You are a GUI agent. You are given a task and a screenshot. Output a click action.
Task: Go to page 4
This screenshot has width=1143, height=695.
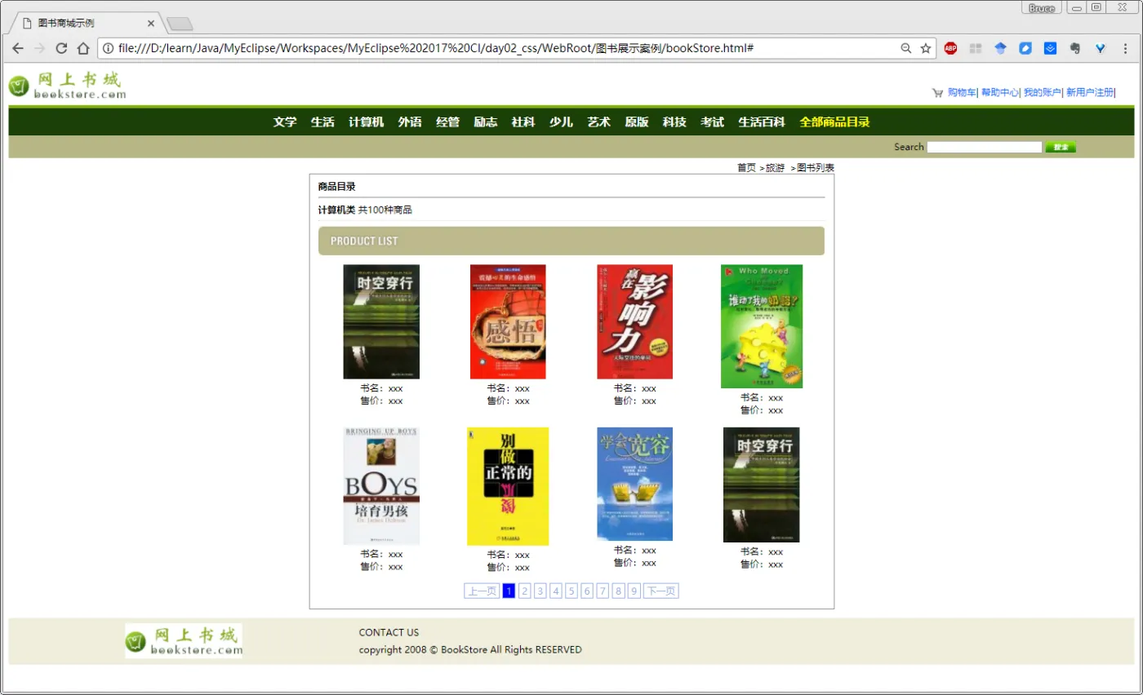(x=556, y=591)
